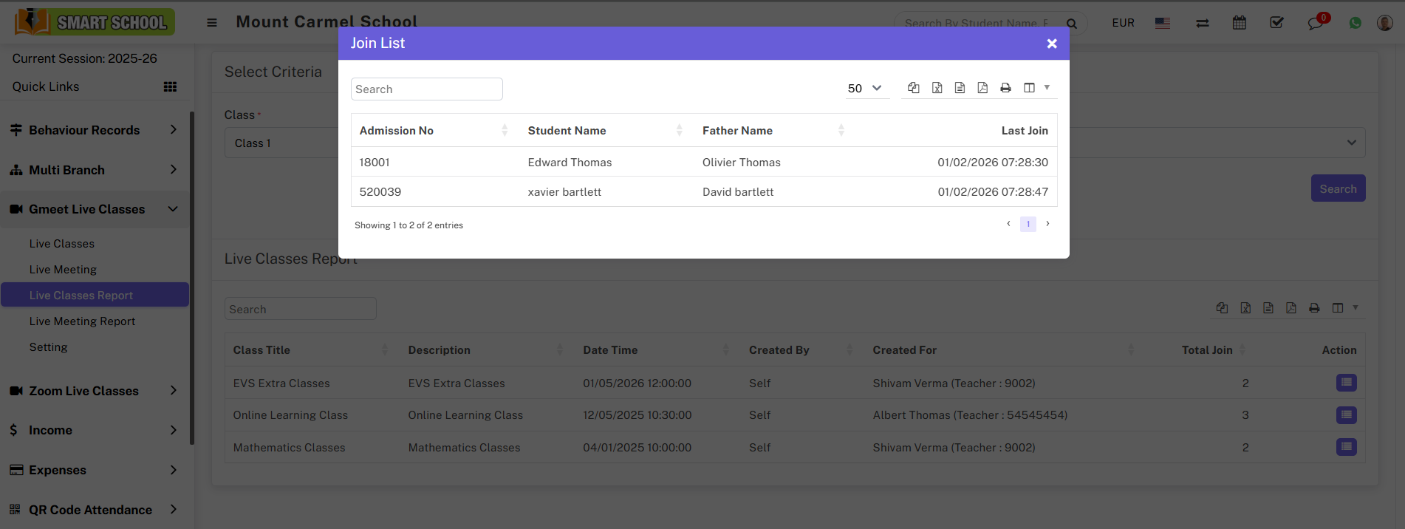Click the Smart School logo
This screenshot has height=529, width=1405.
click(95, 22)
